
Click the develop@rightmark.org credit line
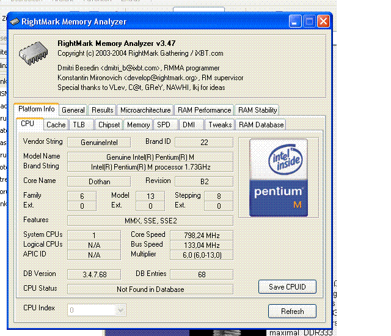[x=150, y=78]
